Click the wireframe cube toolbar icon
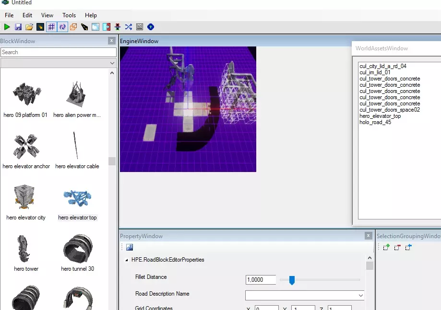The width and height of the screenshot is (441, 310). pos(73,27)
